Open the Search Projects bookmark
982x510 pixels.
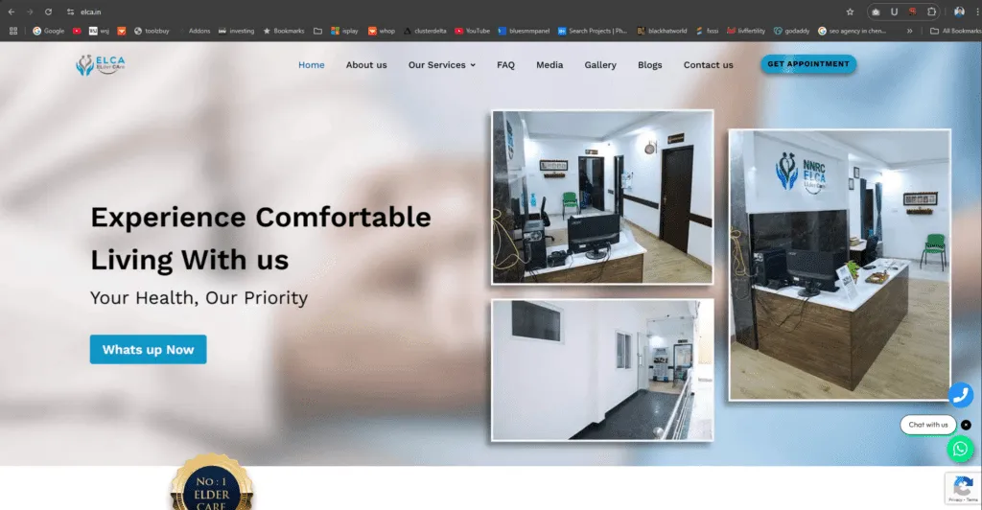point(592,31)
